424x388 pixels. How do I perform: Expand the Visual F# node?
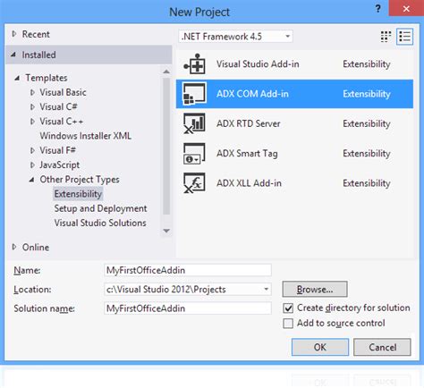click(x=32, y=150)
